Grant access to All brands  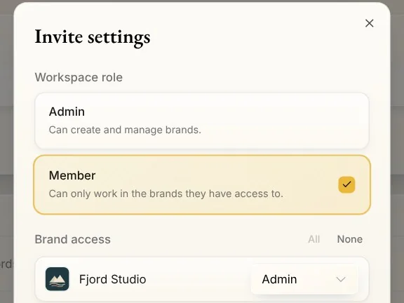[314, 239]
